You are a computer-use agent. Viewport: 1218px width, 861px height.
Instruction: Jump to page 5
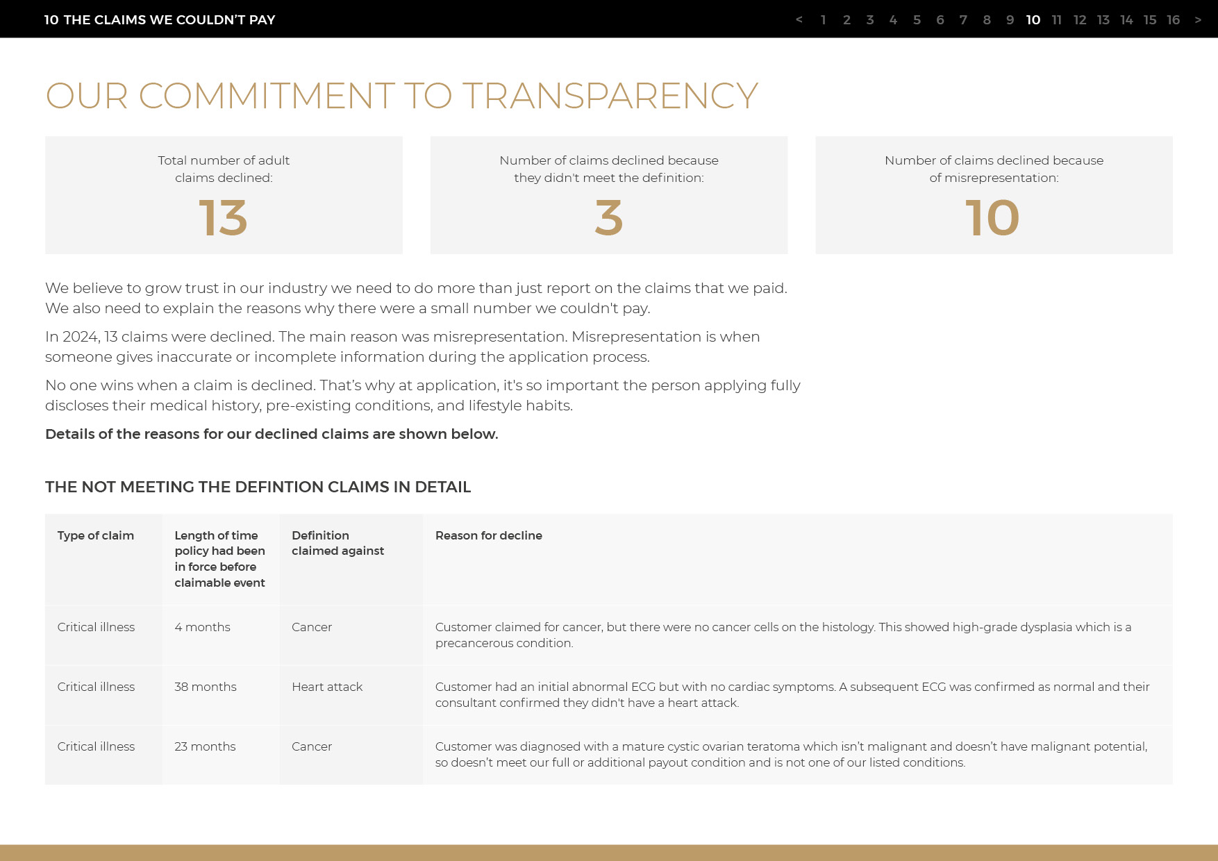coord(917,19)
